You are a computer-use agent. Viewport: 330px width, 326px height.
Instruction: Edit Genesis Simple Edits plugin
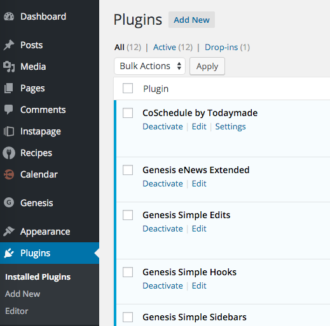199,228
